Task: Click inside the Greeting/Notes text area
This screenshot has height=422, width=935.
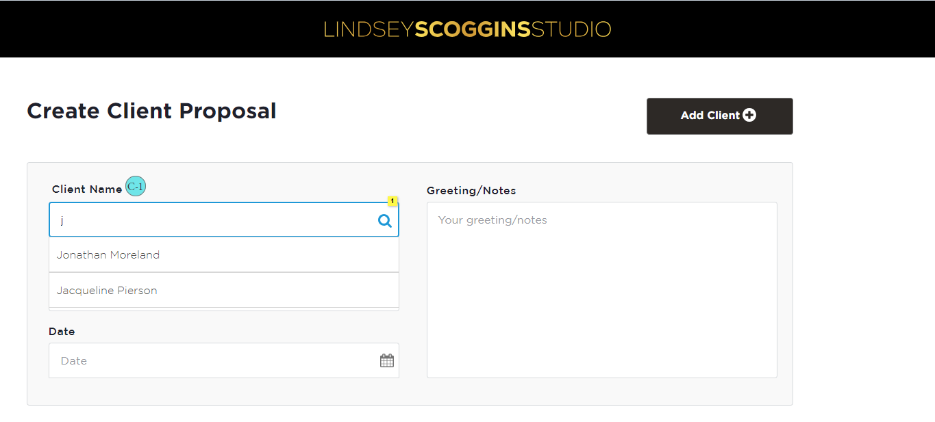Action: click(x=602, y=289)
